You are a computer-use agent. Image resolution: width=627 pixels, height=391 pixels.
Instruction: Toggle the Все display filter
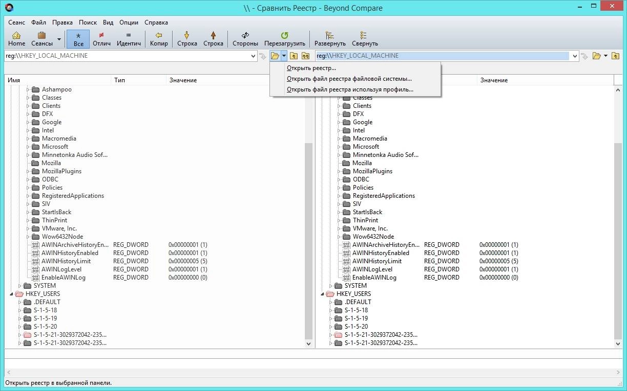pos(78,39)
